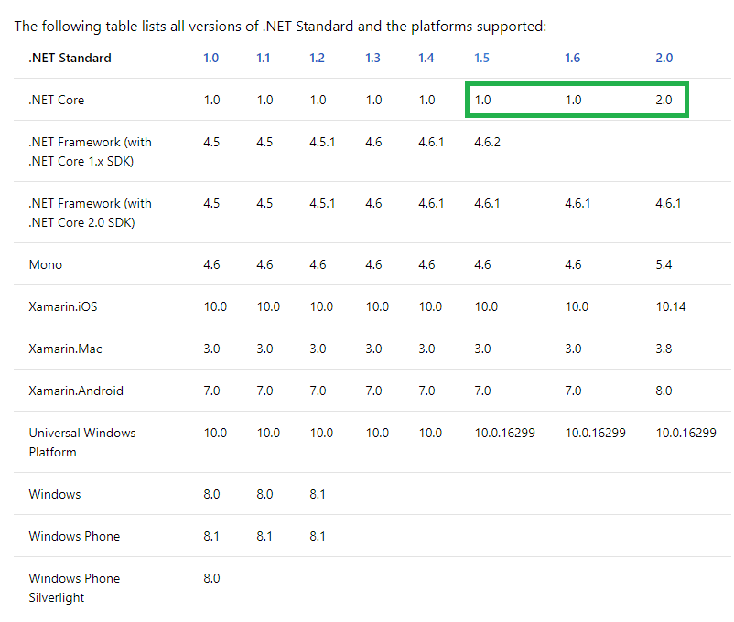This screenshot has height=622, width=734.
Task: Click the 'Xamarin.Mac' row label
Action: 66,349
